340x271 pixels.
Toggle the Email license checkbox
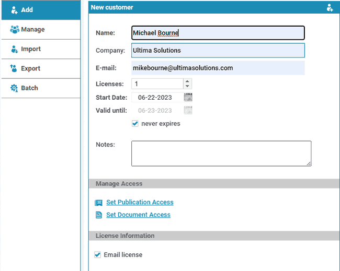click(98, 255)
